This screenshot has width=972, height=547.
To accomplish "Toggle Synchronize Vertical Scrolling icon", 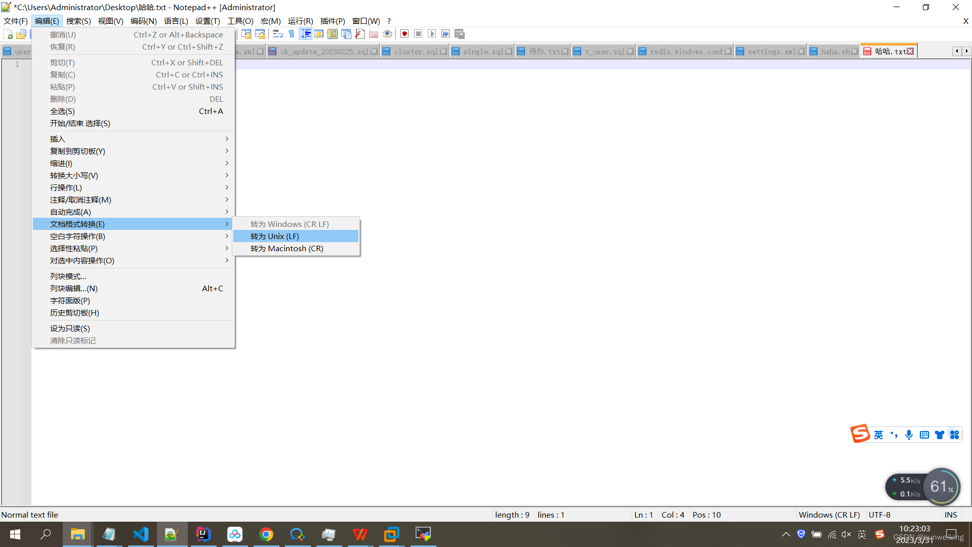I will coord(247,34).
